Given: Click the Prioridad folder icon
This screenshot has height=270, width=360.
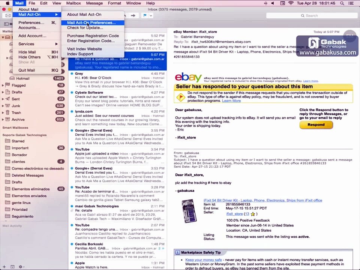Looking at the screenshot, I should coord(7,209).
